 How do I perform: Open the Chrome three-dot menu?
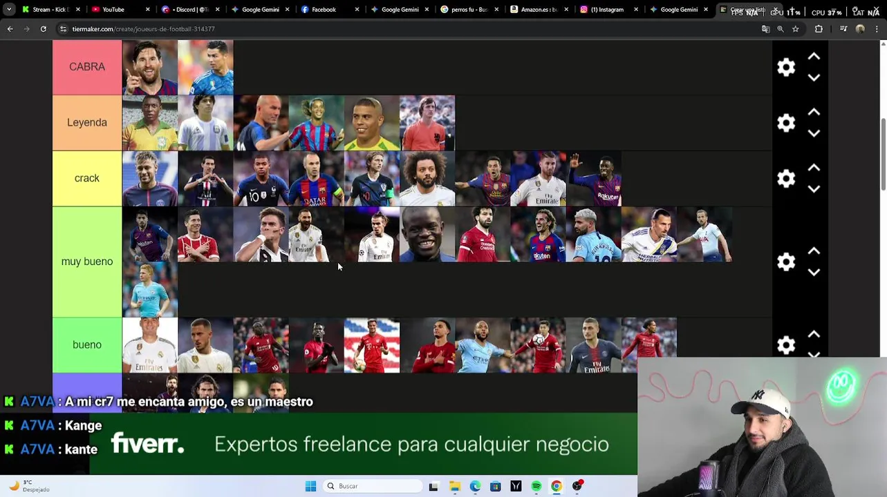(x=877, y=29)
